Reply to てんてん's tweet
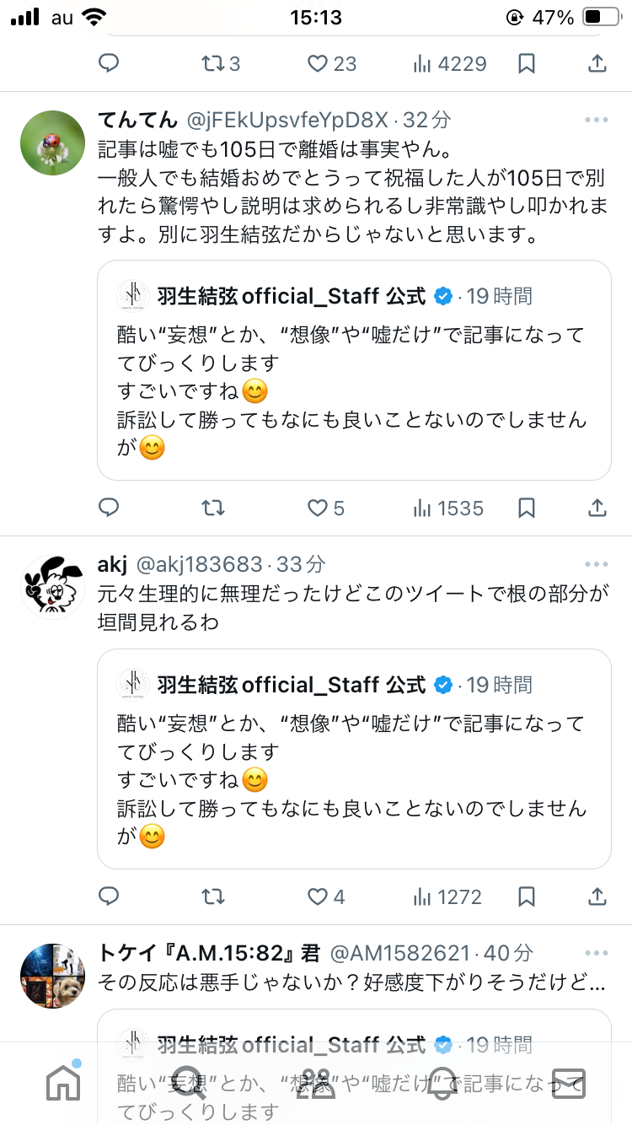The width and height of the screenshot is (632, 1125). pyautogui.click(x=109, y=508)
